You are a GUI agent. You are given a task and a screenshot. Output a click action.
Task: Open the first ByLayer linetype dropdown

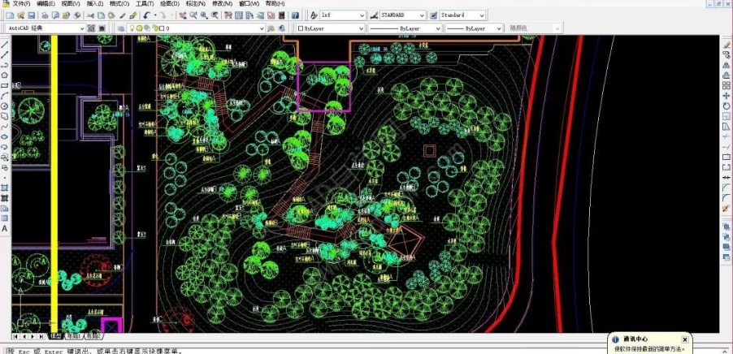(438, 28)
